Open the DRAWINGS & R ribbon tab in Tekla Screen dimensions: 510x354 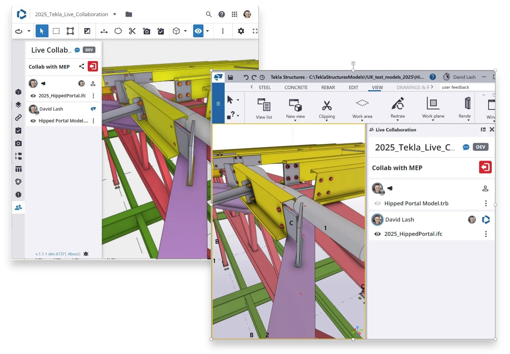point(413,87)
